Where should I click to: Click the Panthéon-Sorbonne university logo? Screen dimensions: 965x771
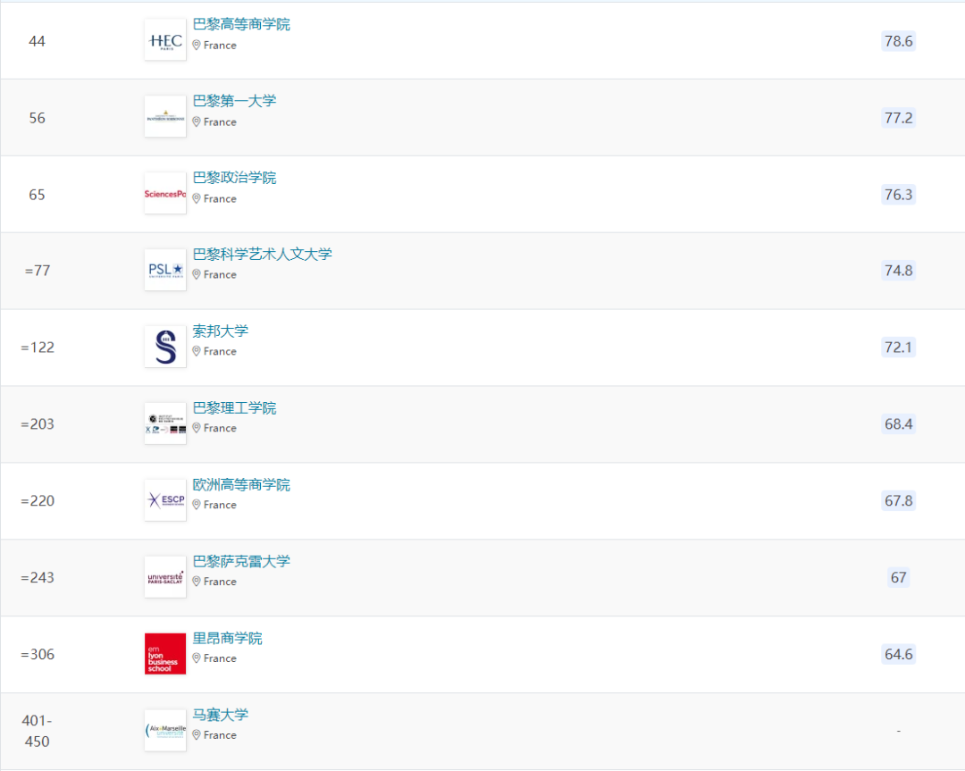pos(164,116)
